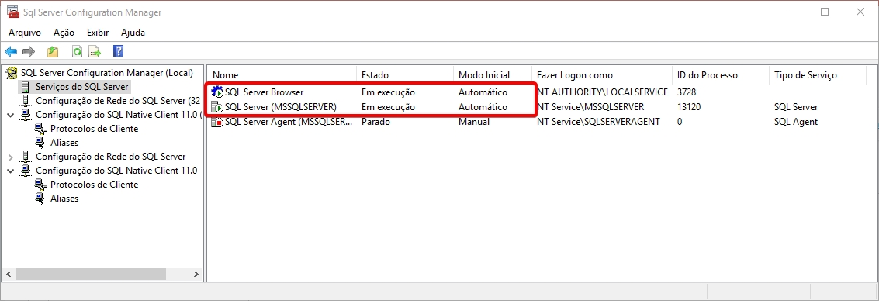
Task: Click process ID 13120 cell
Action: tap(689, 106)
